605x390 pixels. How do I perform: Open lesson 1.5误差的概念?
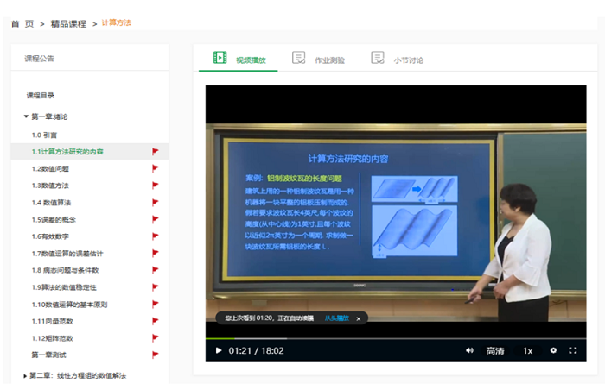[x=59, y=219]
